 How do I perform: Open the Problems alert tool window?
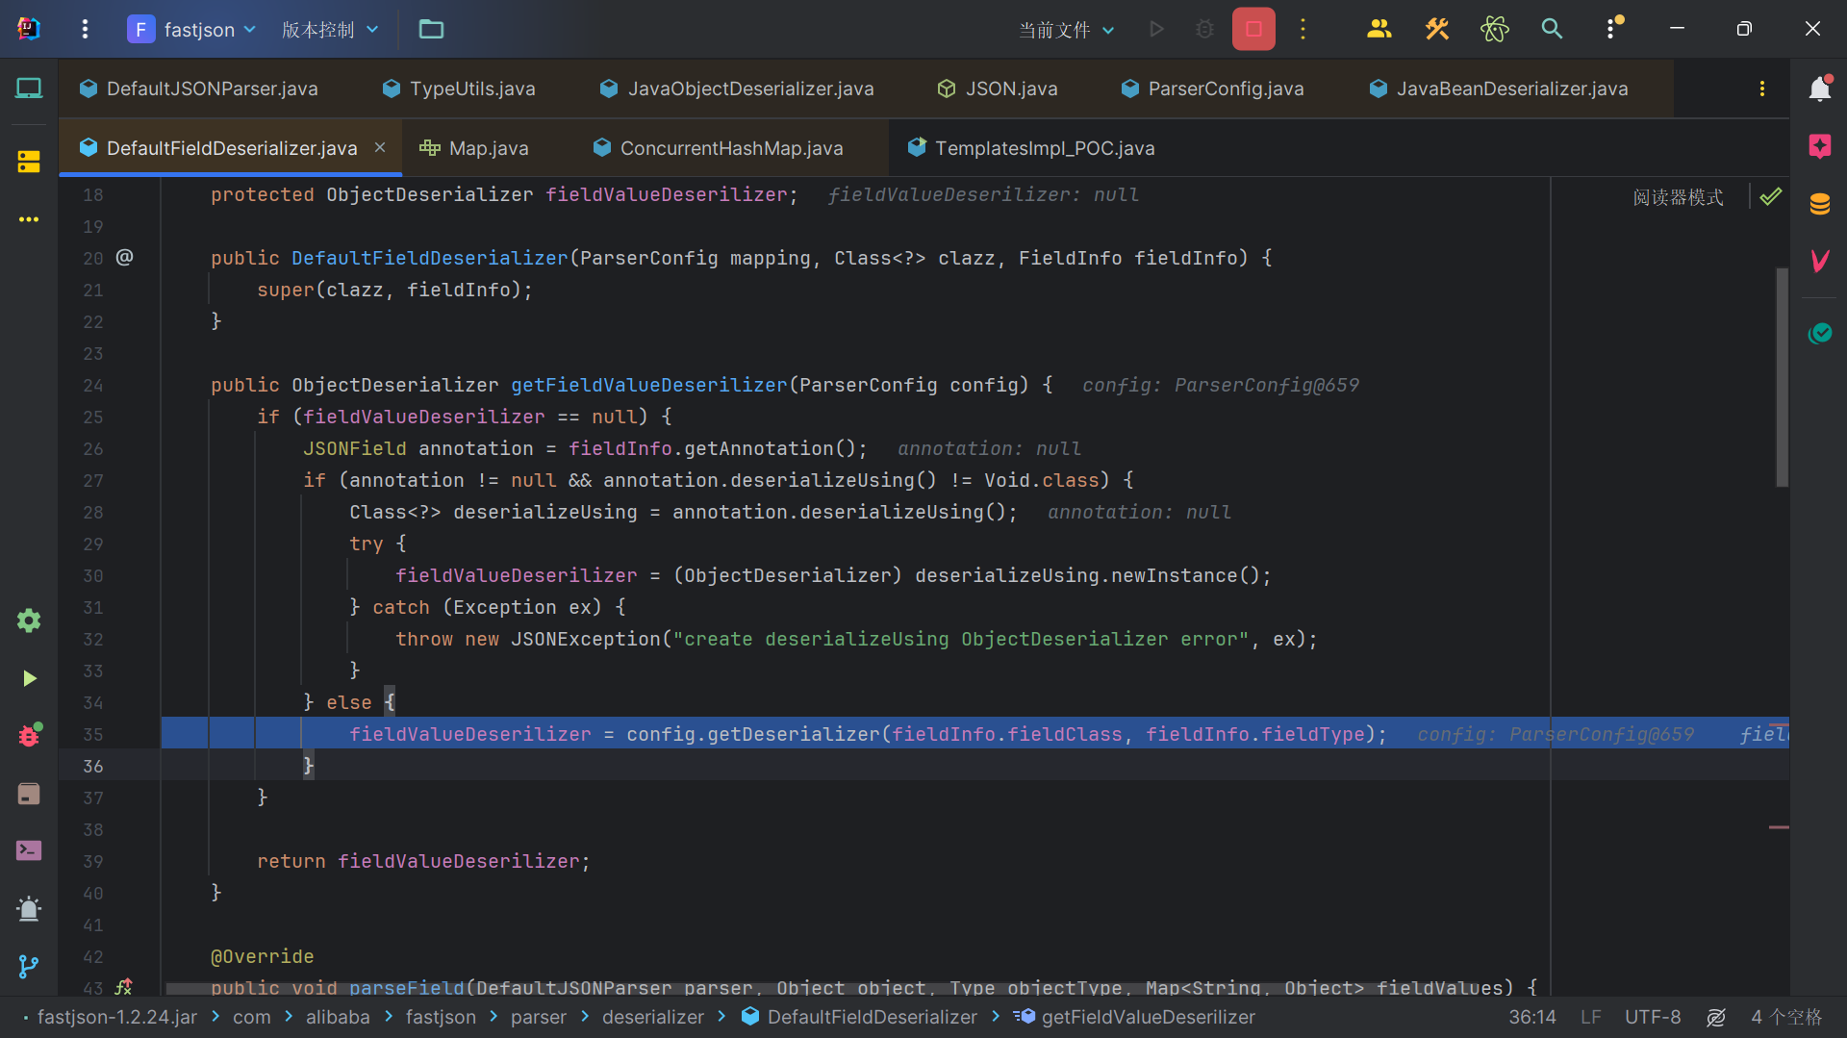(x=29, y=908)
